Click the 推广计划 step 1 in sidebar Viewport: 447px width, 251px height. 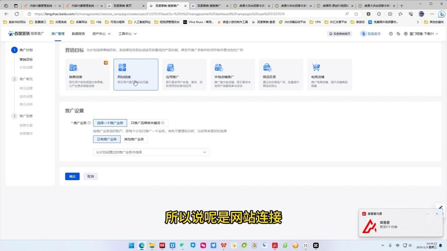click(22, 50)
